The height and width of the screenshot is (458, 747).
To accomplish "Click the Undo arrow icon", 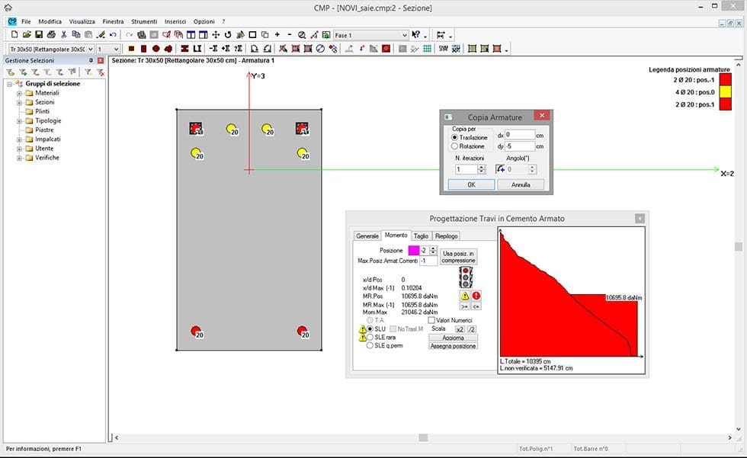I will click(x=113, y=35).
